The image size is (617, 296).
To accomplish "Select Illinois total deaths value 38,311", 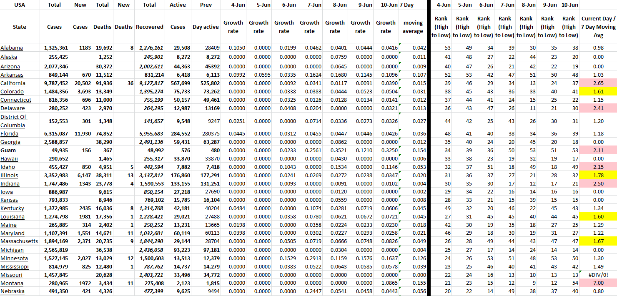I will 102,176.
